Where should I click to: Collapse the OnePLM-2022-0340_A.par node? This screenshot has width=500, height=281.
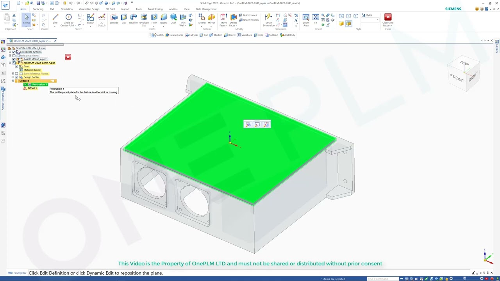(x=10, y=63)
